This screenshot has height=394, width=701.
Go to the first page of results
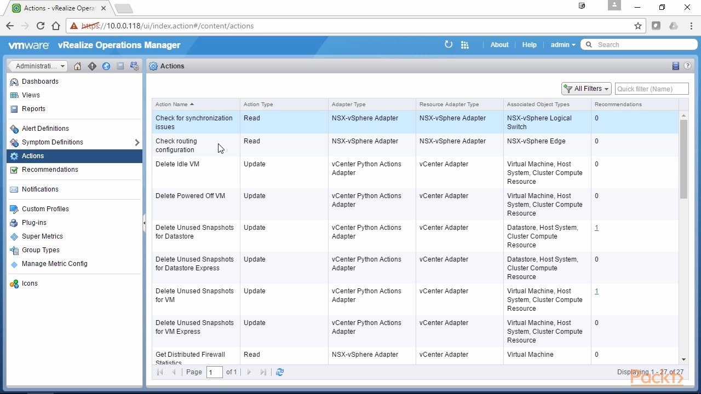(160, 372)
